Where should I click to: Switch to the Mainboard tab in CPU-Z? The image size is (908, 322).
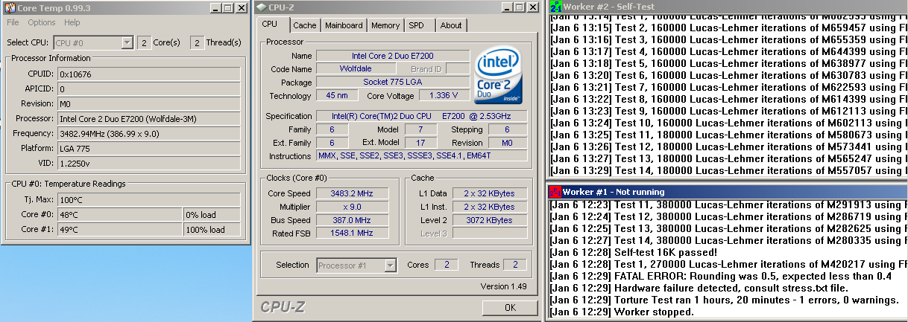coord(344,25)
